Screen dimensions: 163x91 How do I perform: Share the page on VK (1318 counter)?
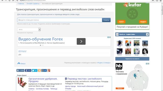pyautogui.click(x=20, y=71)
